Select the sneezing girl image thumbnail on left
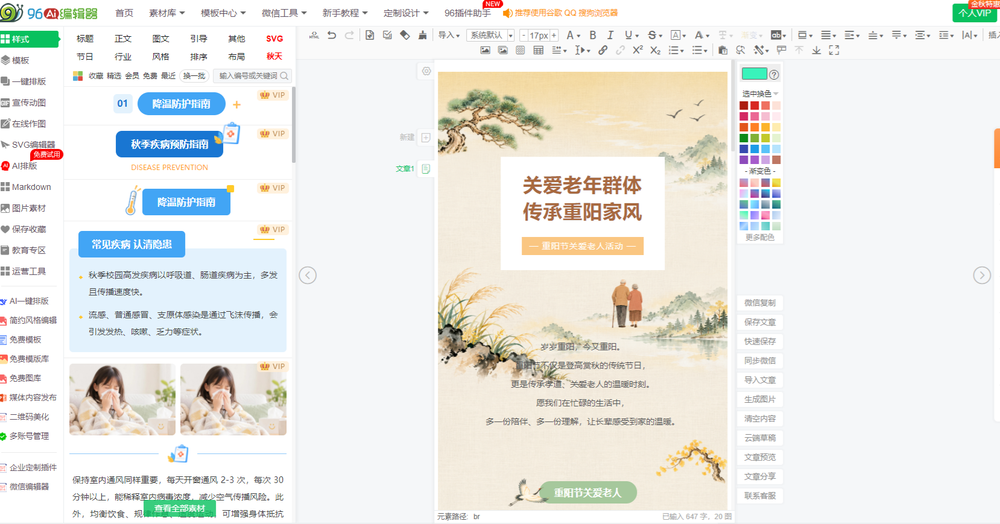The image size is (1000, 524). [x=122, y=399]
